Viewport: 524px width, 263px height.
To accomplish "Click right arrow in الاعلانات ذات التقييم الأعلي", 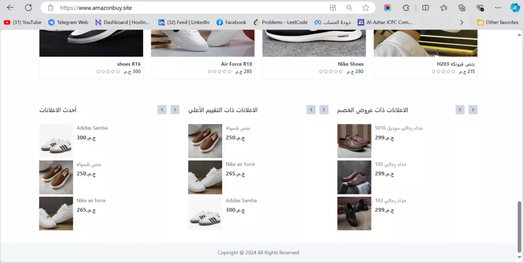I will point(324,110).
